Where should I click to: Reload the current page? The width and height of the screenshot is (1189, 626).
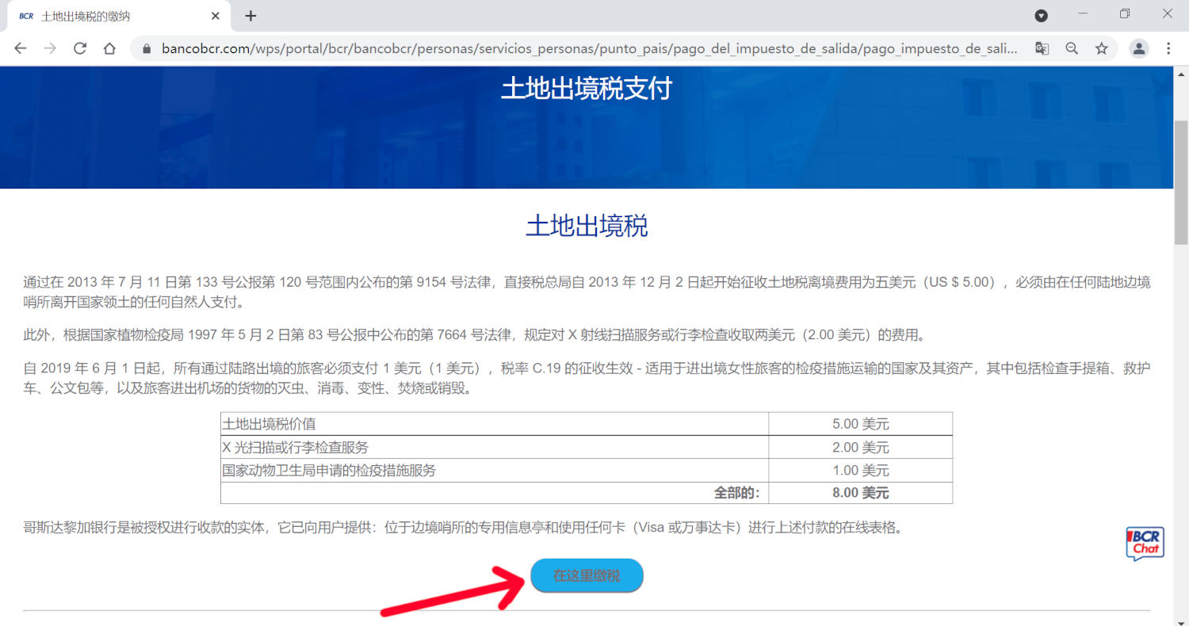click(x=80, y=48)
